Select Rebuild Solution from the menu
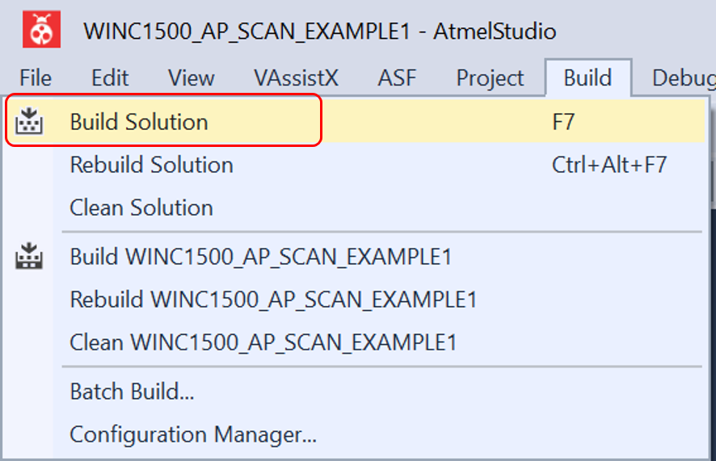This screenshot has width=716, height=461. [152, 166]
